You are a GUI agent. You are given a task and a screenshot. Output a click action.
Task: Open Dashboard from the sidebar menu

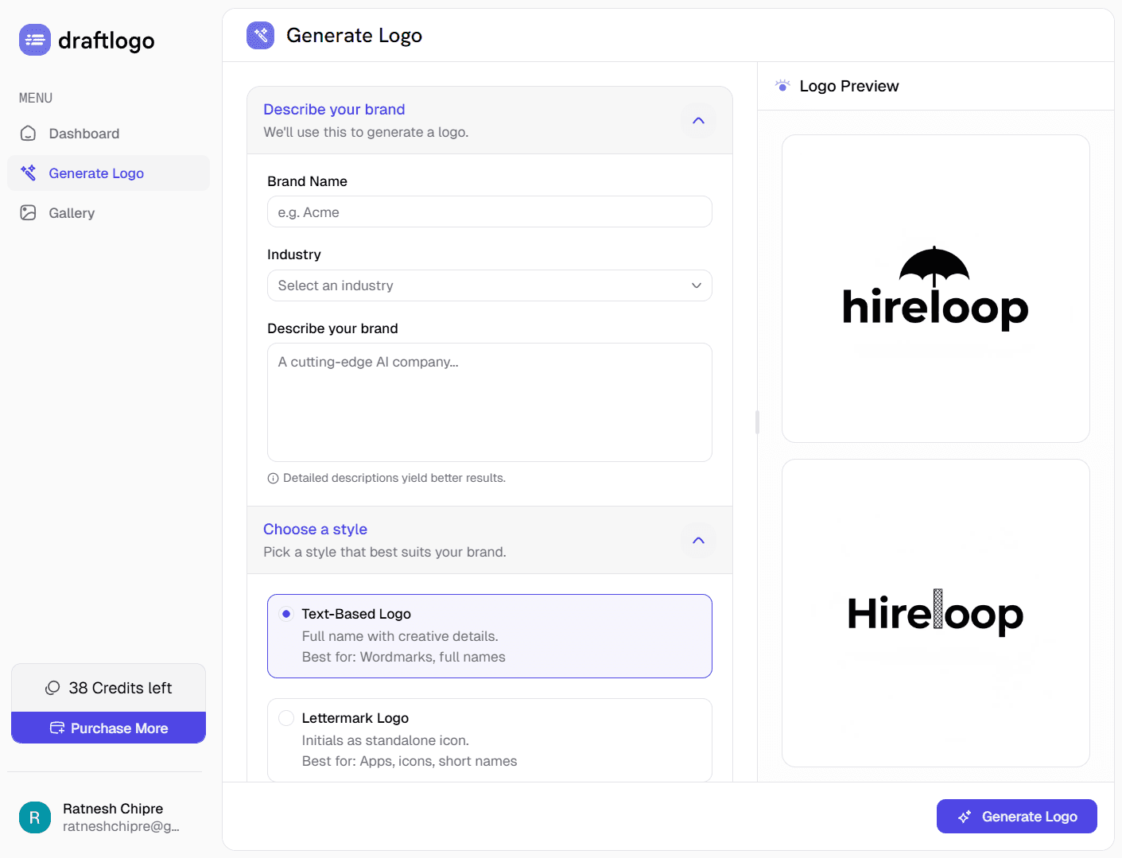click(84, 133)
